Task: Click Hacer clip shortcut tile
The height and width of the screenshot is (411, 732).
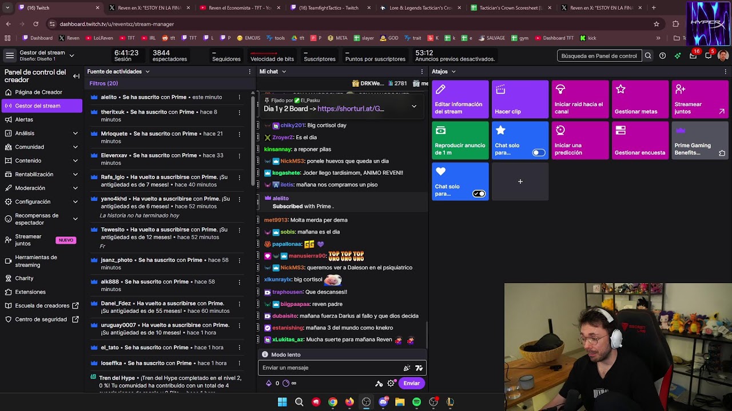Action: 520,99
